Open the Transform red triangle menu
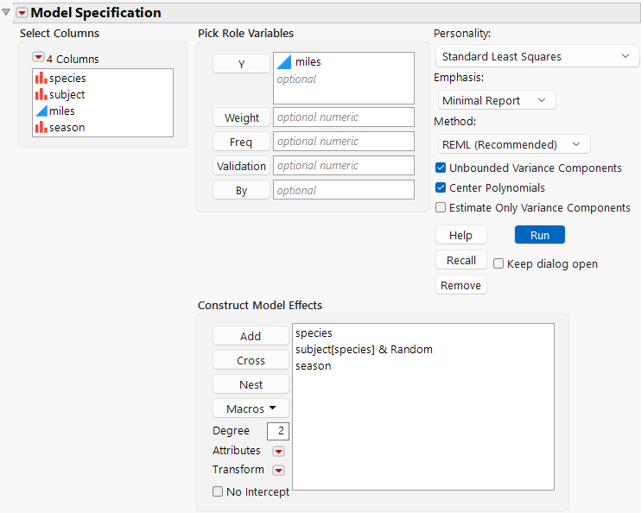Viewport: 641px width, 513px height. click(278, 471)
